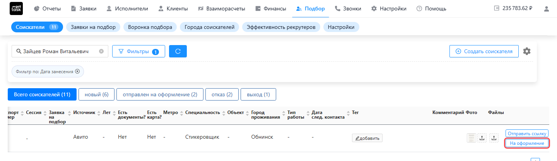
Task: Click the refresh list button
Action: pos(178,51)
